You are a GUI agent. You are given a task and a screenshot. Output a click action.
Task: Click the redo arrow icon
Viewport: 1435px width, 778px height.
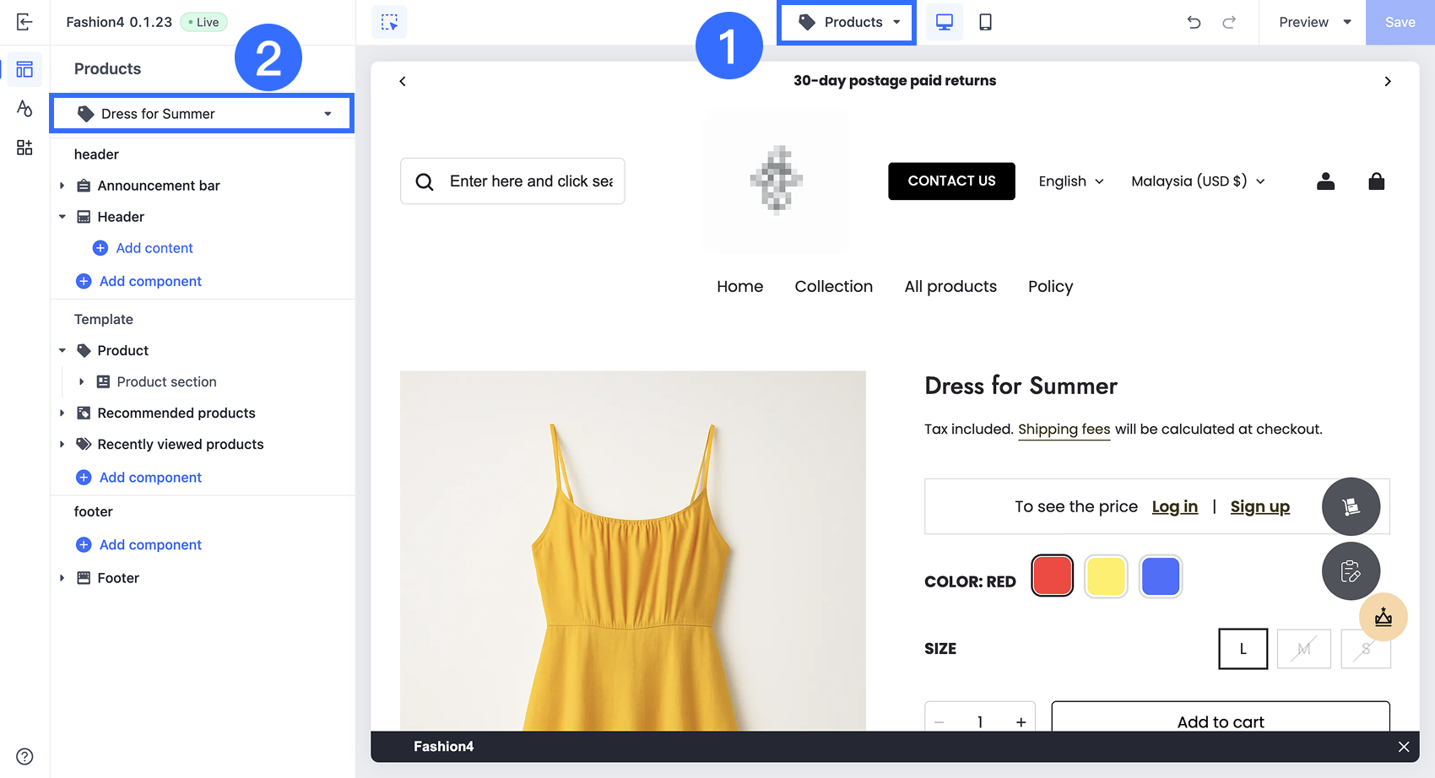1229,23
